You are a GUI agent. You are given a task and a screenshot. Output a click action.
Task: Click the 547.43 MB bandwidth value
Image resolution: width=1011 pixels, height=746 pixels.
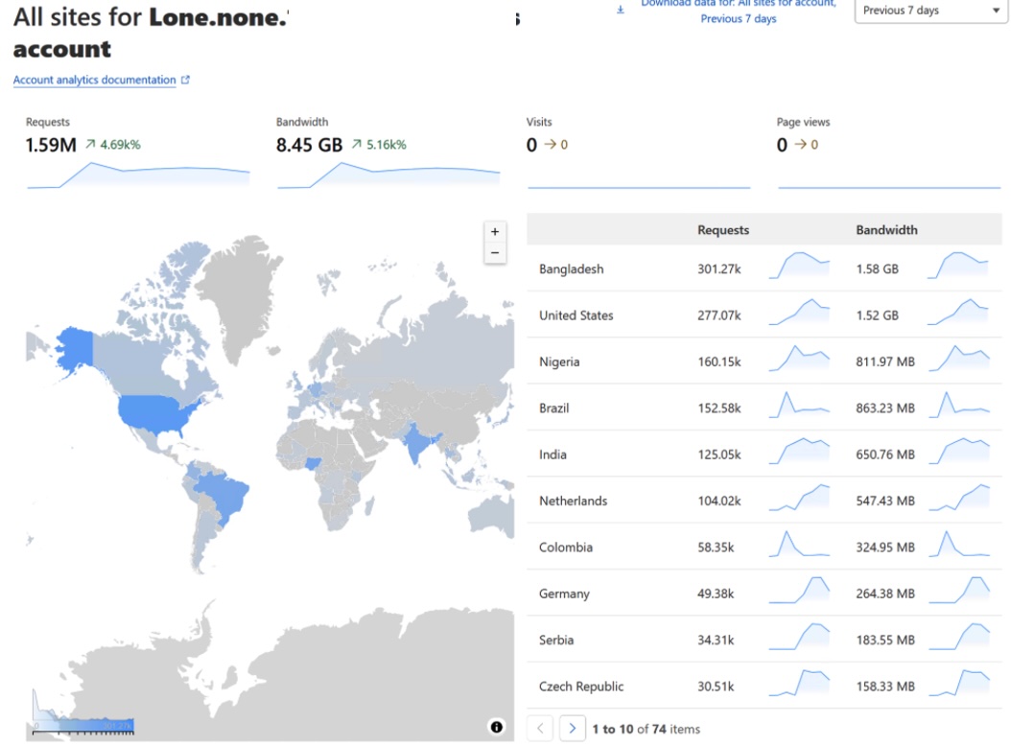point(885,501)
